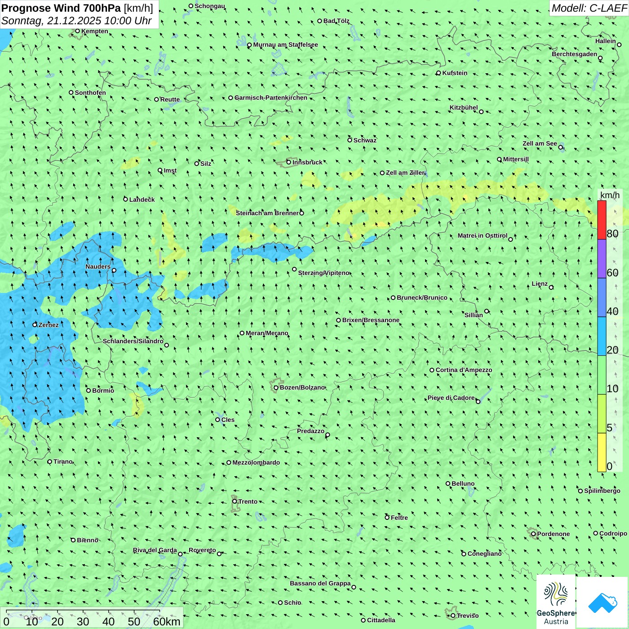Click the blue cloud-arrow logo icon

click(x=602, y=602)
